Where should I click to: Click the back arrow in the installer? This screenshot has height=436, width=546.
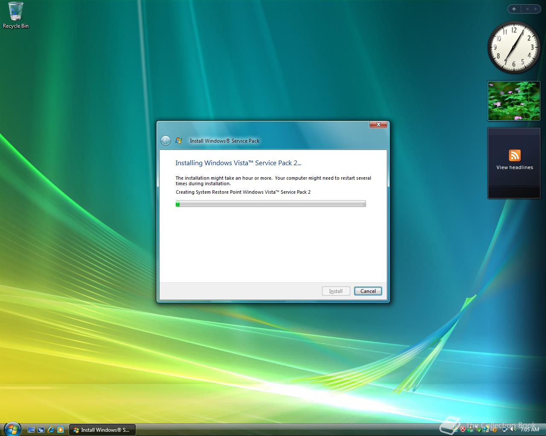point(166,141)
